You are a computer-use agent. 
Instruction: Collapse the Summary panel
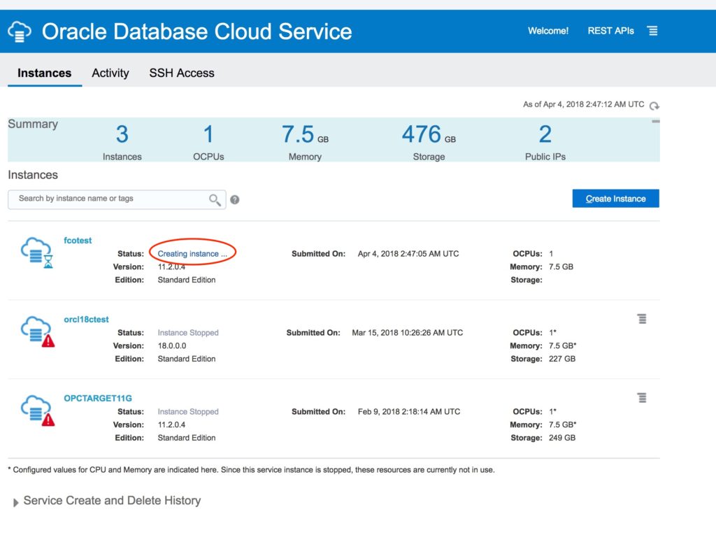655,122
